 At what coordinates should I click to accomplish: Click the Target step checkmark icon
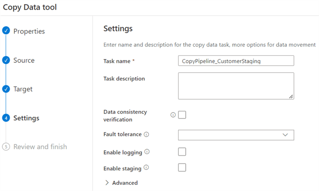click(6, 89)
